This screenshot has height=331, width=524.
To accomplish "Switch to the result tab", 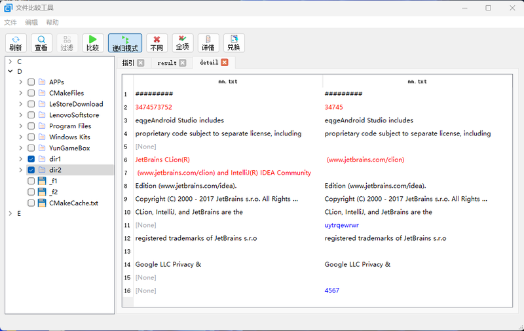I will [x=166, y=63].
